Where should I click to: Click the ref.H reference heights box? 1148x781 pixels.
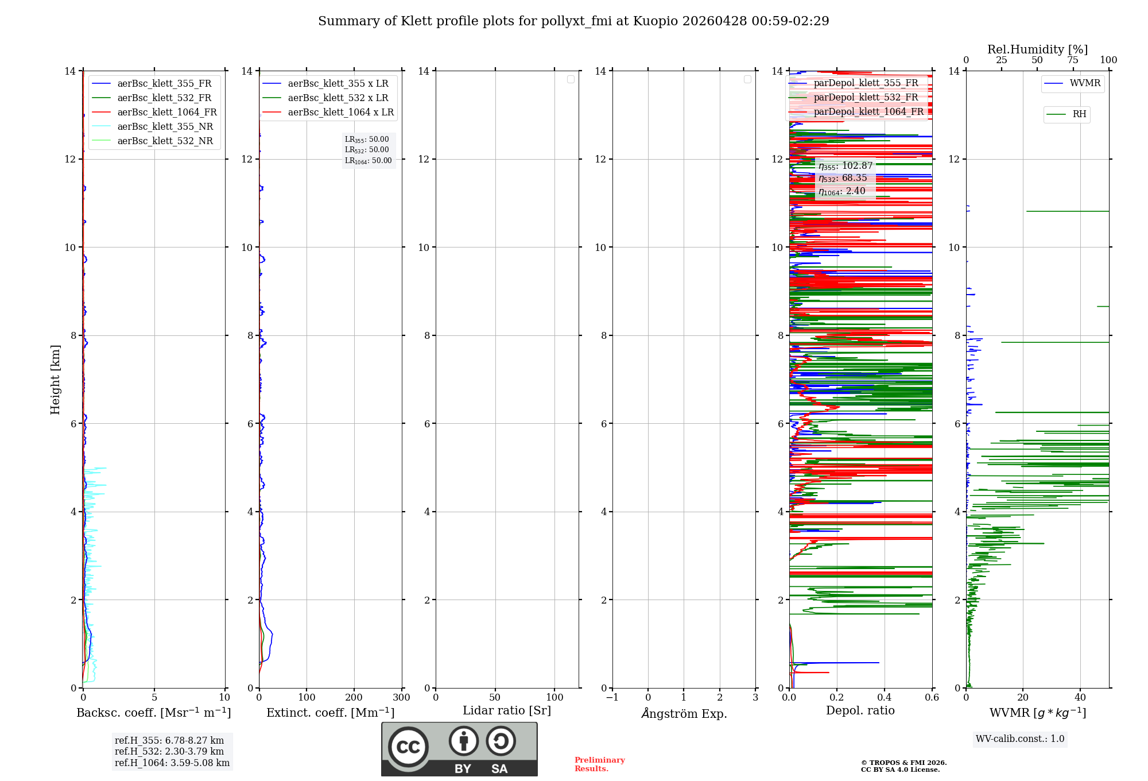(x=172, y=751)
